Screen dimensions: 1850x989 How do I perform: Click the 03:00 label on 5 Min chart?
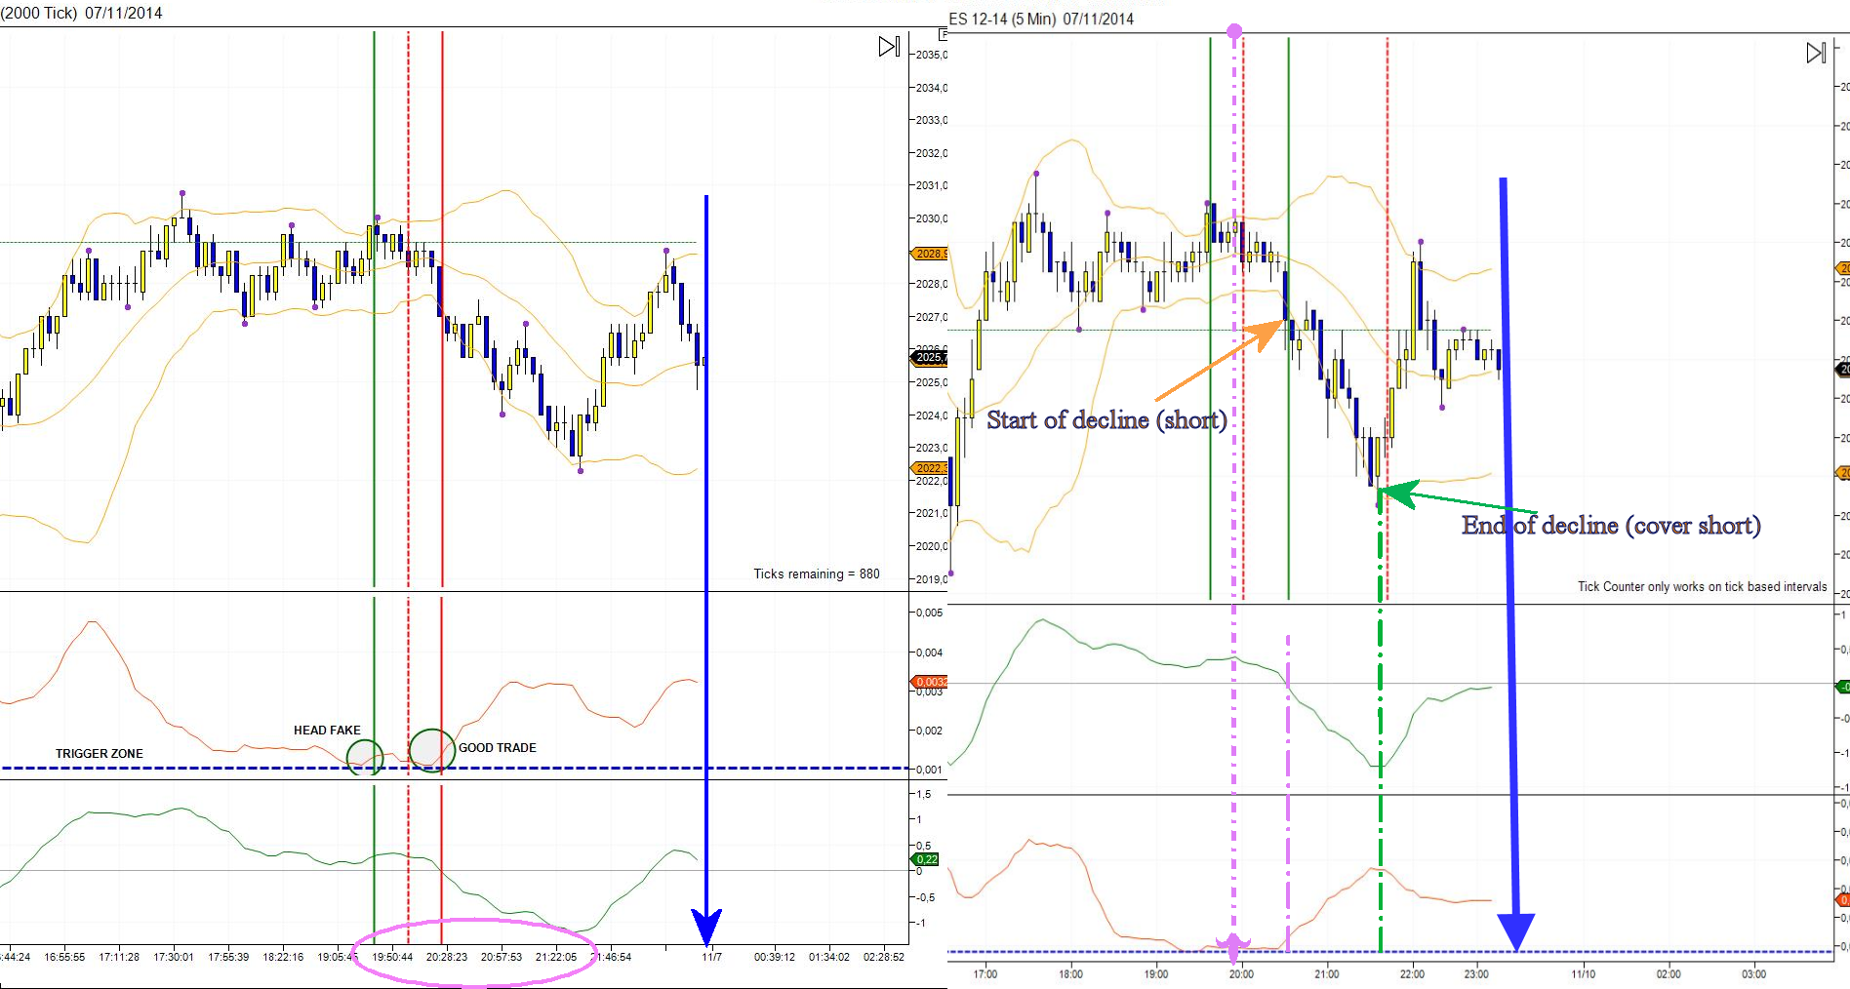[x=1754, y=973]
